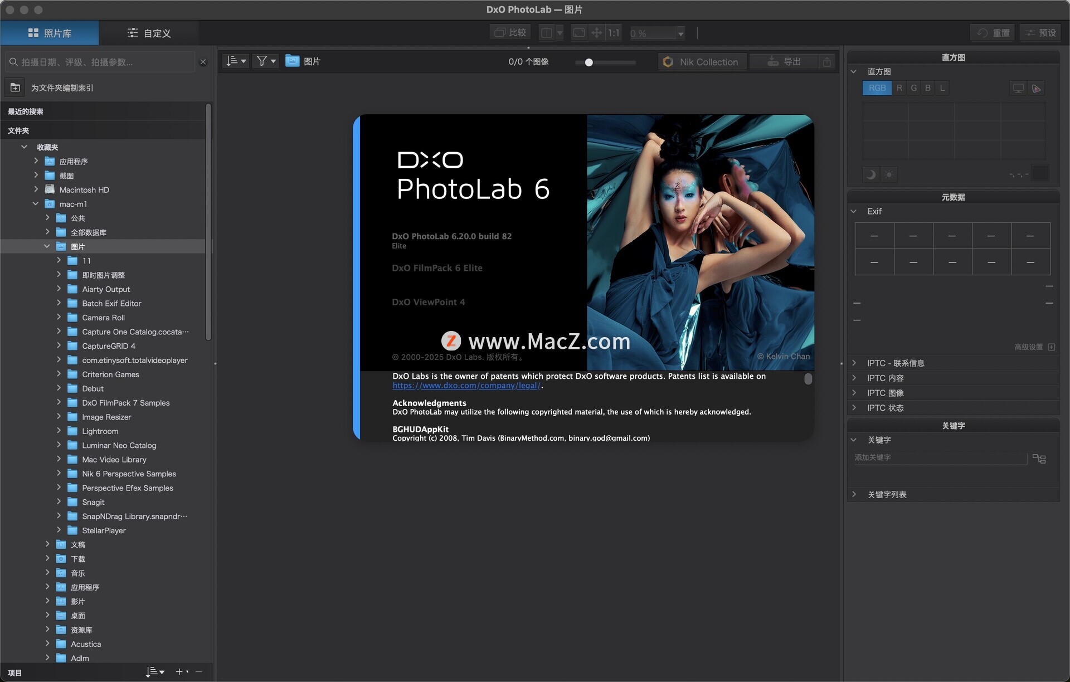
Task: Click the index folder (为文件夹编制索引) icon
Action: pyautogui.click(x=15, y=87)
